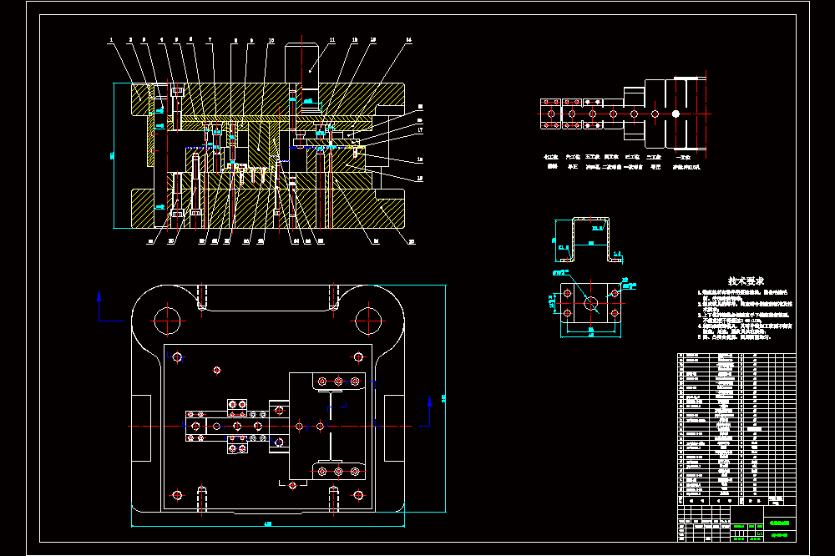Select the U-shaped bent part side profile
The image size is (835, 556).
tap(590, 240)
